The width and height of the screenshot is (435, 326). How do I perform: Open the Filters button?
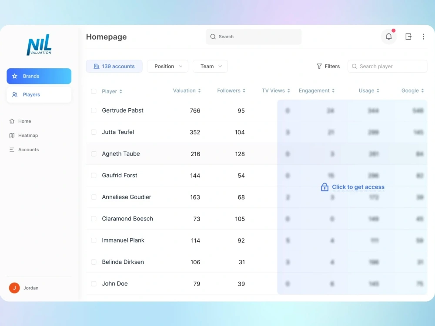[x=328, y=66]
